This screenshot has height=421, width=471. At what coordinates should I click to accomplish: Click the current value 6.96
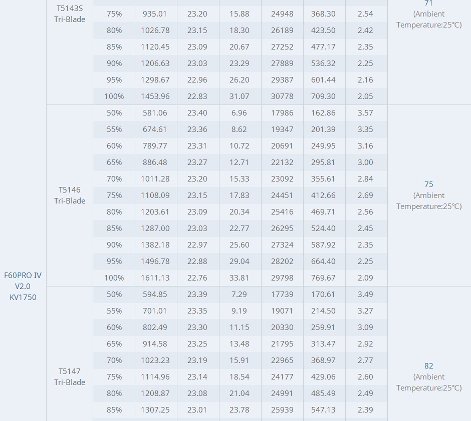[240, 112]
